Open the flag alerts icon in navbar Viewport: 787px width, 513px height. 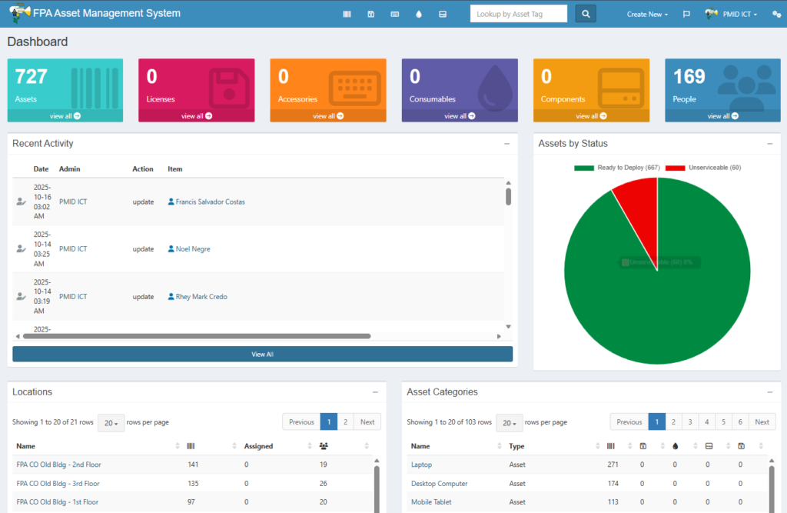(686, 14)
